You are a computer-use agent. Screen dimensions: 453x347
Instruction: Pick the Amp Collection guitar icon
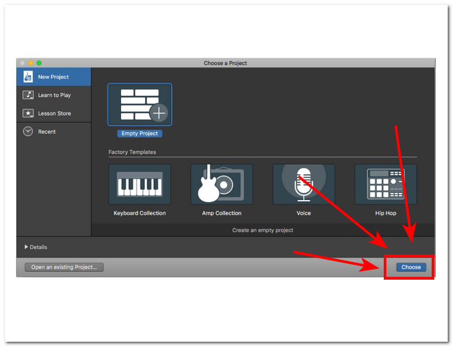point(222,185)
